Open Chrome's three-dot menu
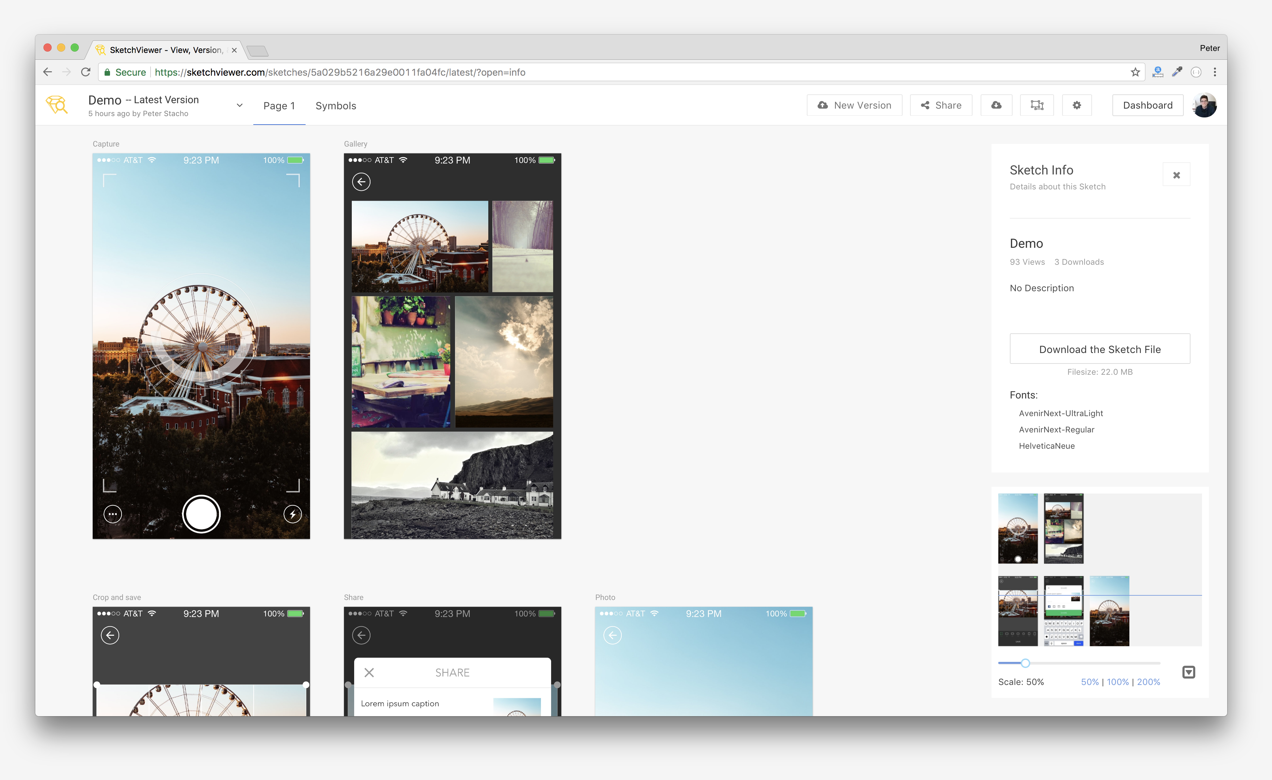This screenshot has height=780, width=1272. tap(1215, 72)
